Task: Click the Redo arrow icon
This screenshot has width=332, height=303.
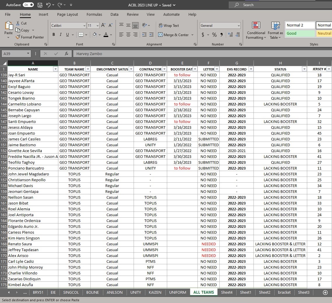Action: [x=60, y=5]
